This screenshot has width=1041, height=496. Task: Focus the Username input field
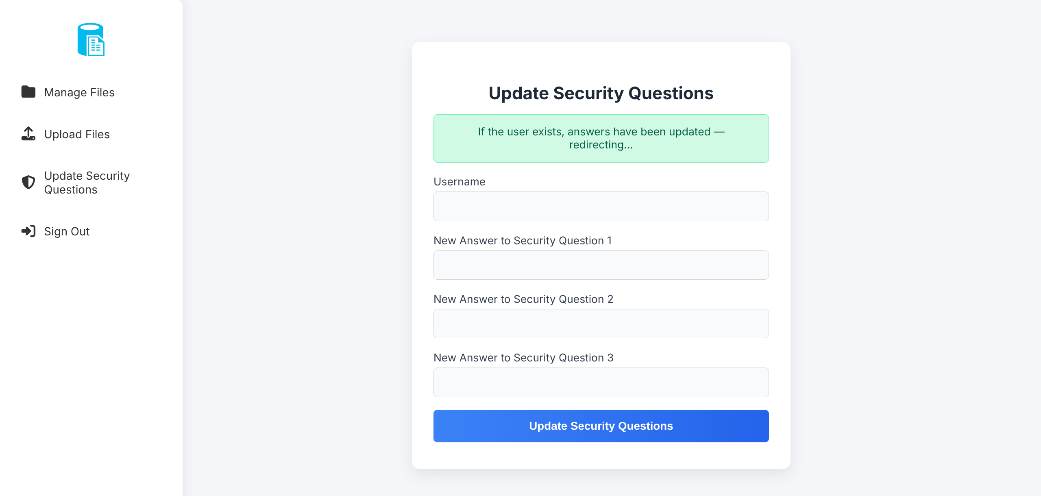click(601, 206)
